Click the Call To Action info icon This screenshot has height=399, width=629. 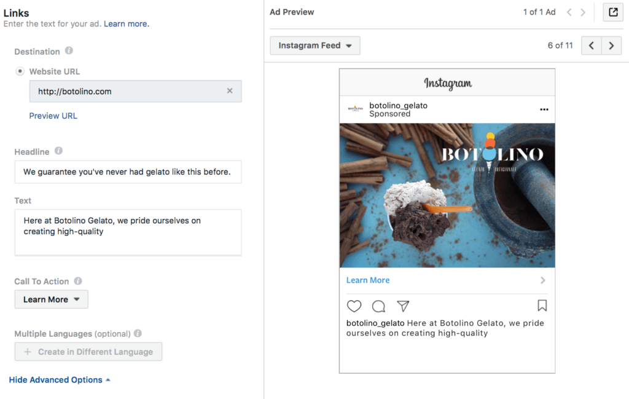[x=78, y=281]
